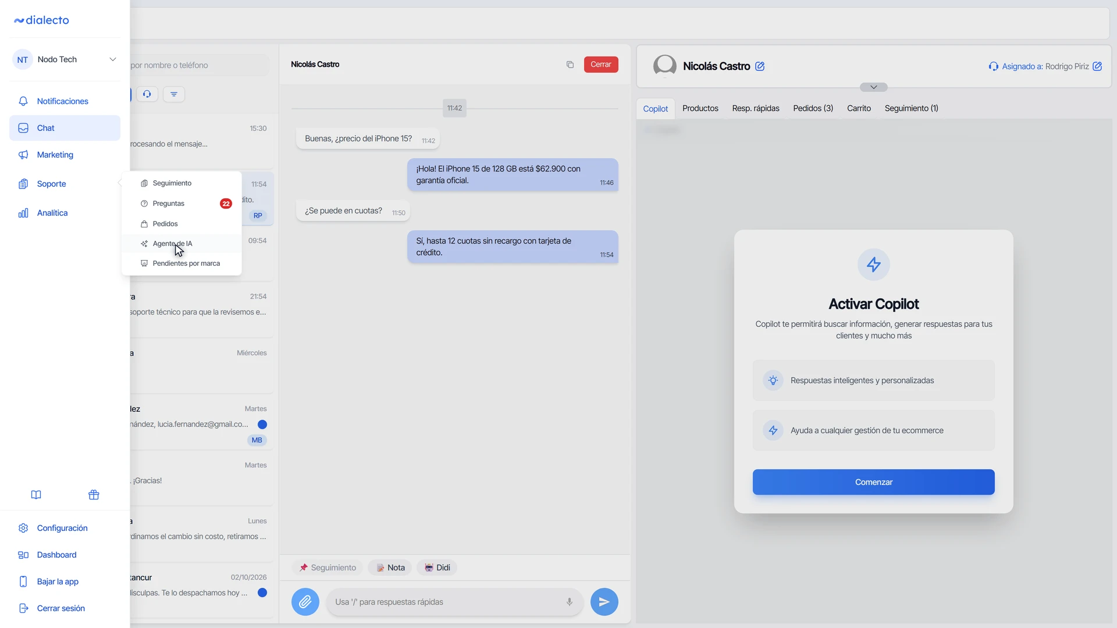Edit the assigned agent Rodrigo Piriz
1117x628 pixels.
click(1097, 66)
